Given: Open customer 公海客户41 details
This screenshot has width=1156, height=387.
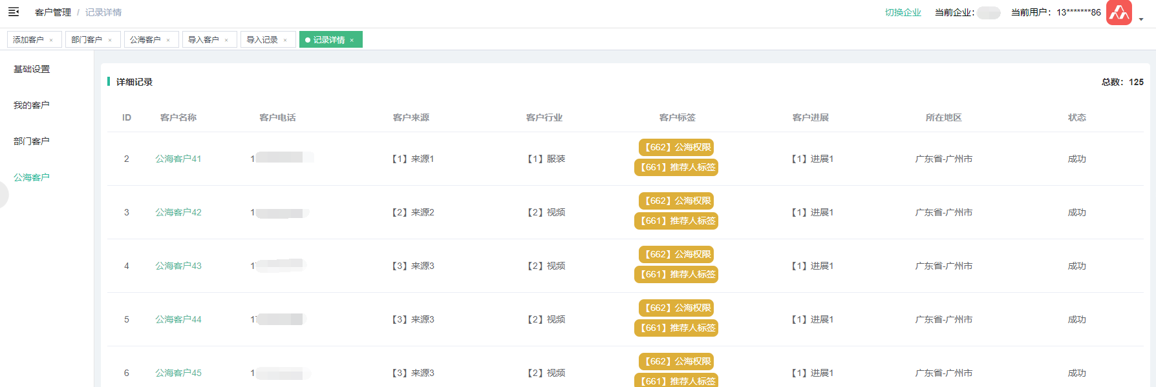Looking at the screenshot, I should (x=178, y=159).
